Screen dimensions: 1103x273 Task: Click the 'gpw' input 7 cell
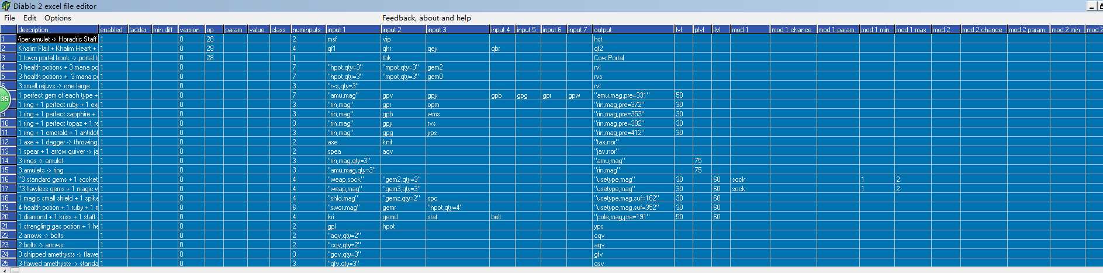coord(579,95)
